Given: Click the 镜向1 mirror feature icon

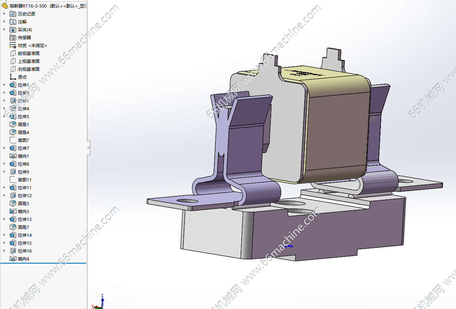Looking at the screenshot, I should pyautogui.click(x=13, y=156).
